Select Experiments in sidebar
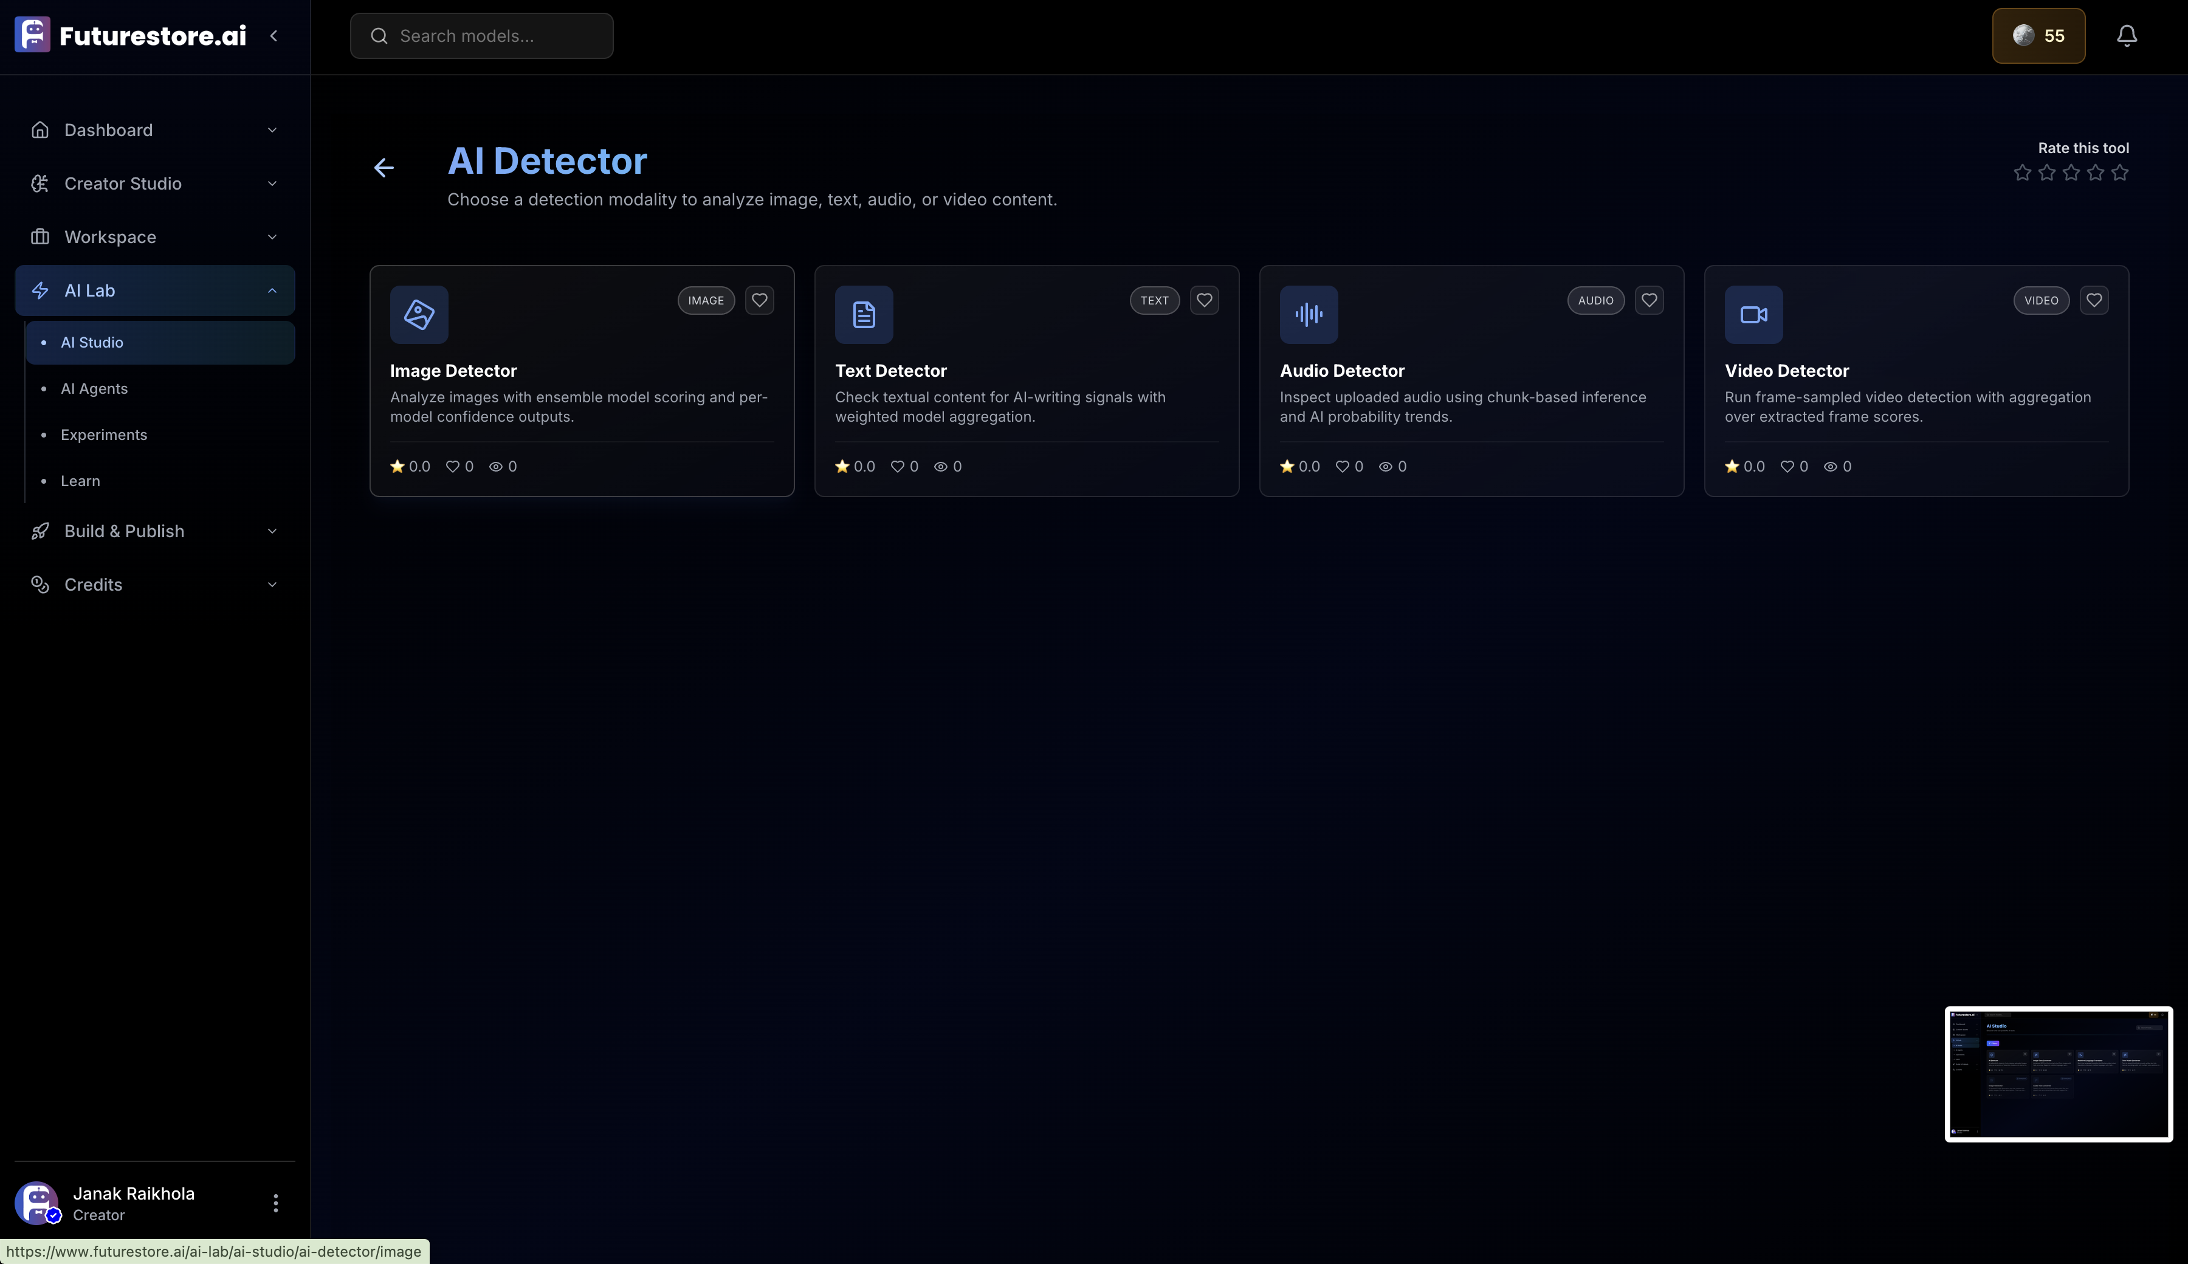The width and height of the screenshot is (2188, 1264). (x=160, y=435)
